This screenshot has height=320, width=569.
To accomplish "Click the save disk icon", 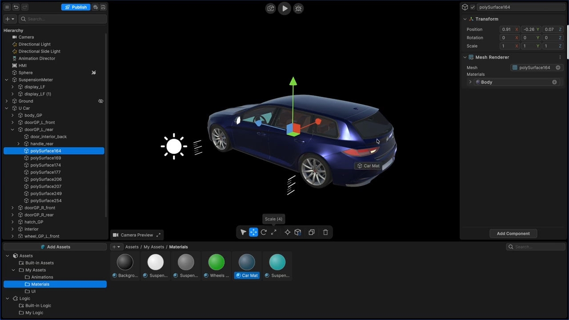I will pos(103,7).
